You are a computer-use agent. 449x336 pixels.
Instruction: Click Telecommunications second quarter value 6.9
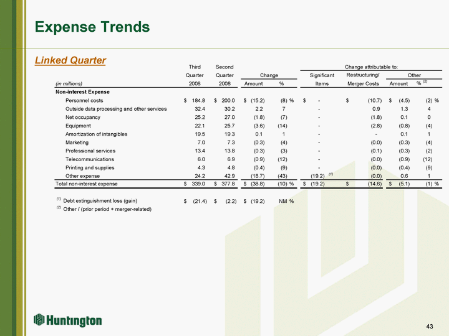pos(231,159)
